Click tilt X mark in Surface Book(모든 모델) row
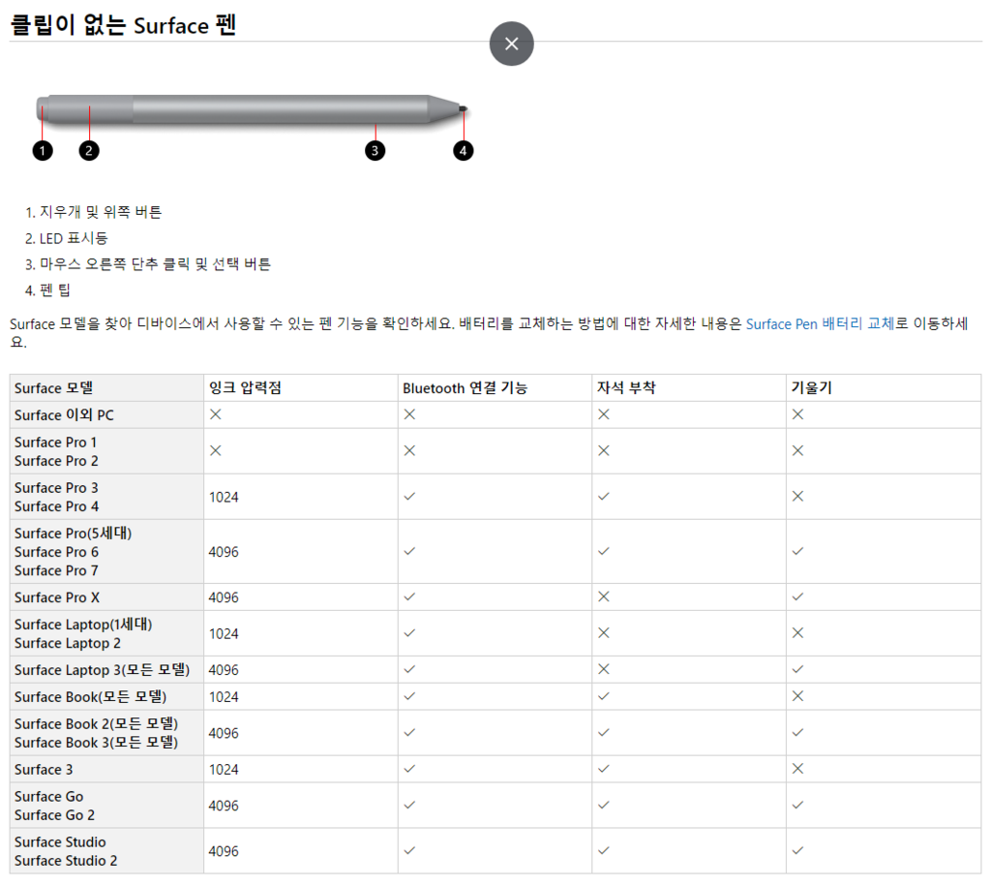991x886 pixels. pyautogui.click(x=797, y=695)
